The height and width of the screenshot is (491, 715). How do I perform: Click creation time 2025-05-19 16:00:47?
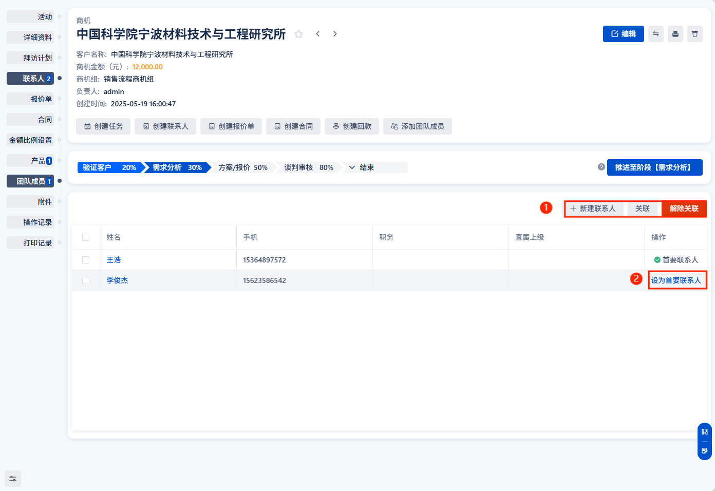143,104
